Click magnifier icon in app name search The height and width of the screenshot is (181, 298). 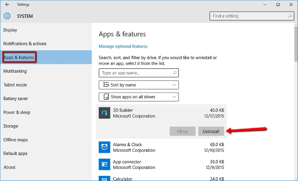point(175,73)
